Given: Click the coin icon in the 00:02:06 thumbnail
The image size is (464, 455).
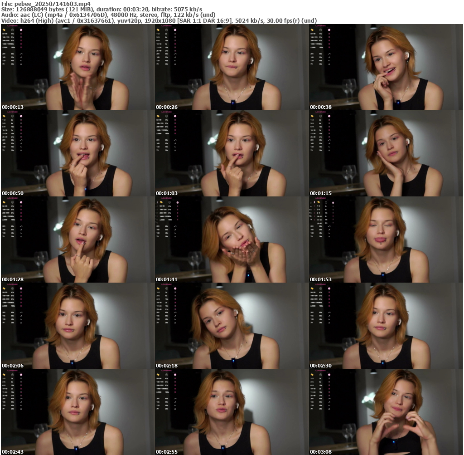Looking at the screenshot, I should 4,289.
